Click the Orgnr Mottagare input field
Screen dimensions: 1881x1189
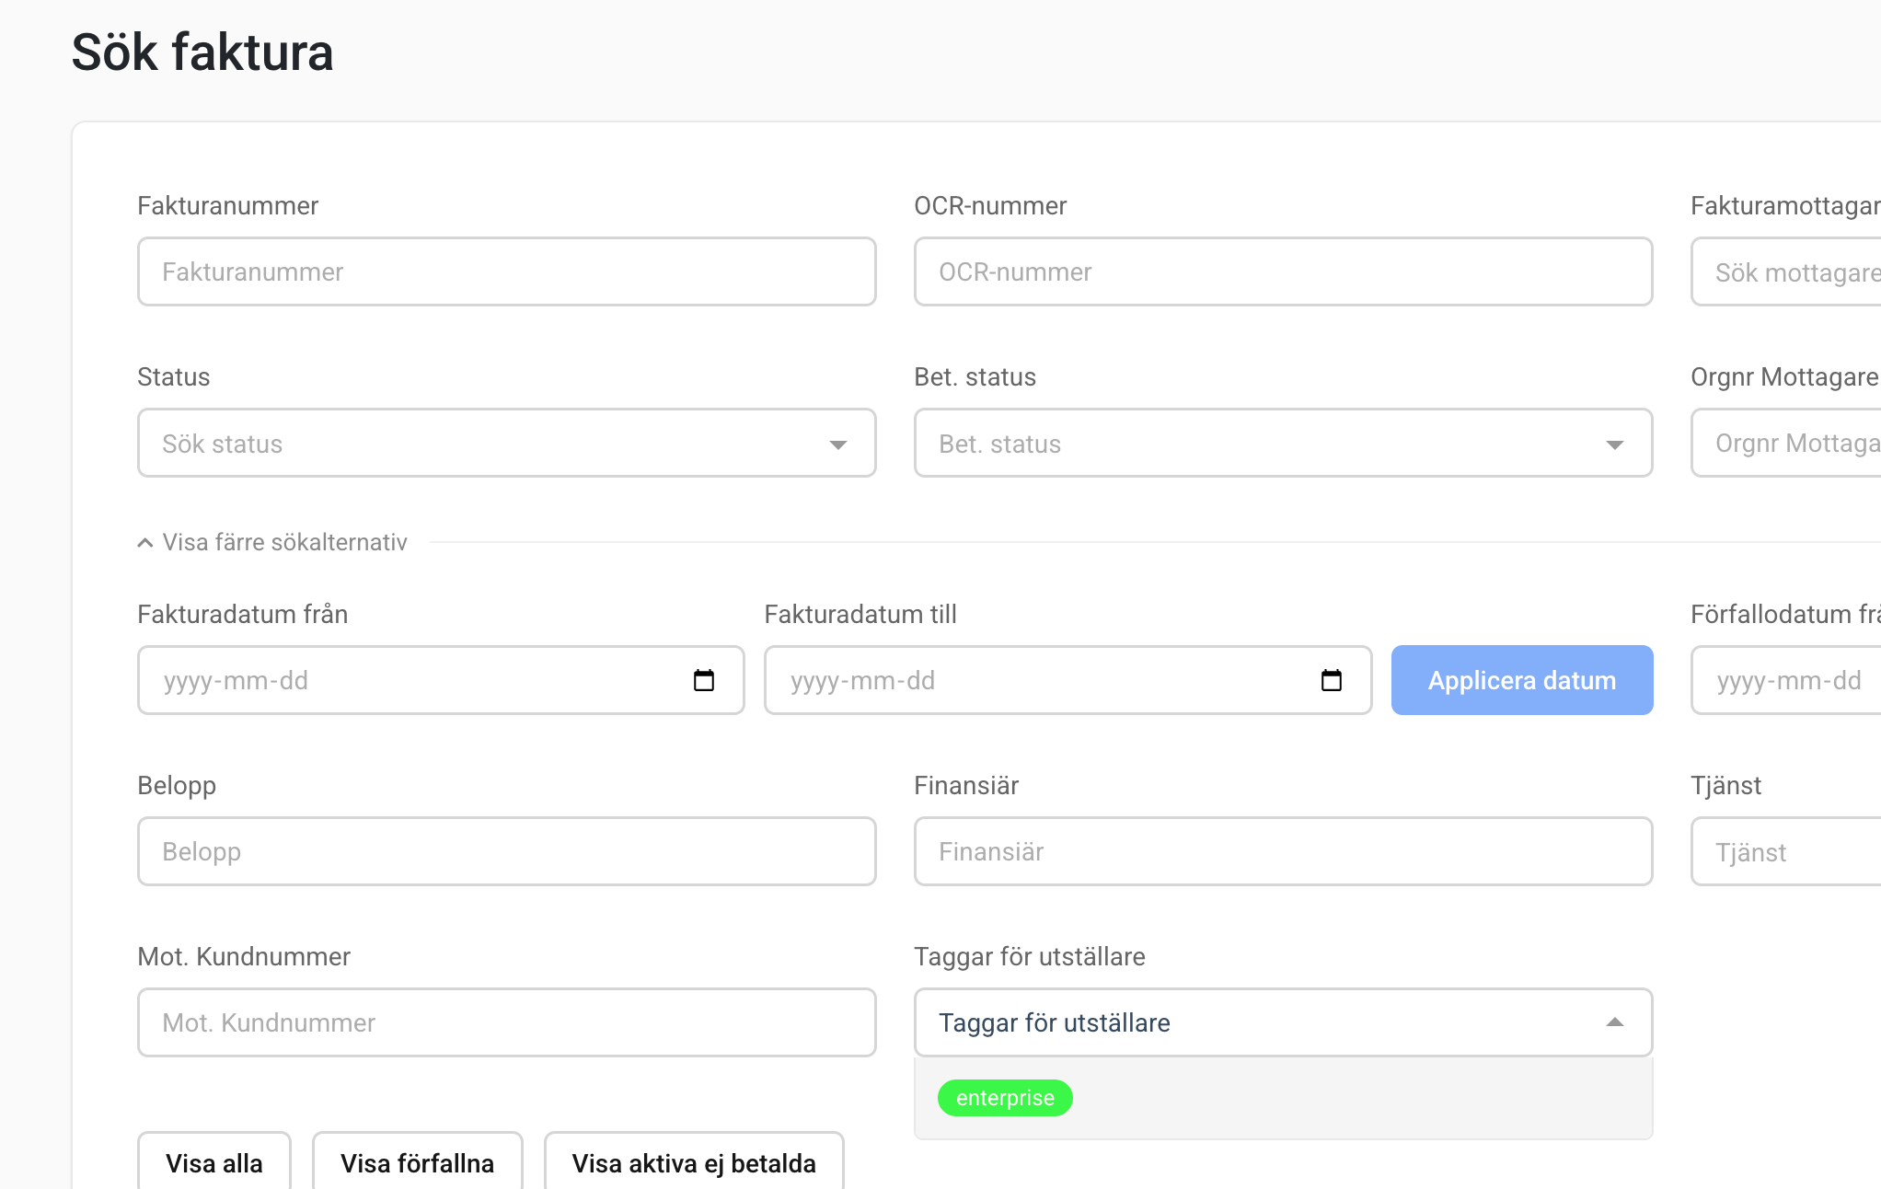[x=1794, y=444]
